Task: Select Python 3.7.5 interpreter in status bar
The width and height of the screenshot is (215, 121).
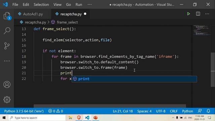Action: (x=24, y=111)
